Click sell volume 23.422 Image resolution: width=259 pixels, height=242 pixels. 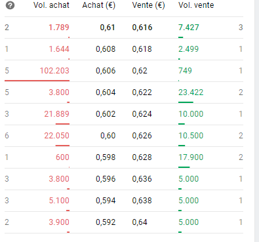click(191, 92)
